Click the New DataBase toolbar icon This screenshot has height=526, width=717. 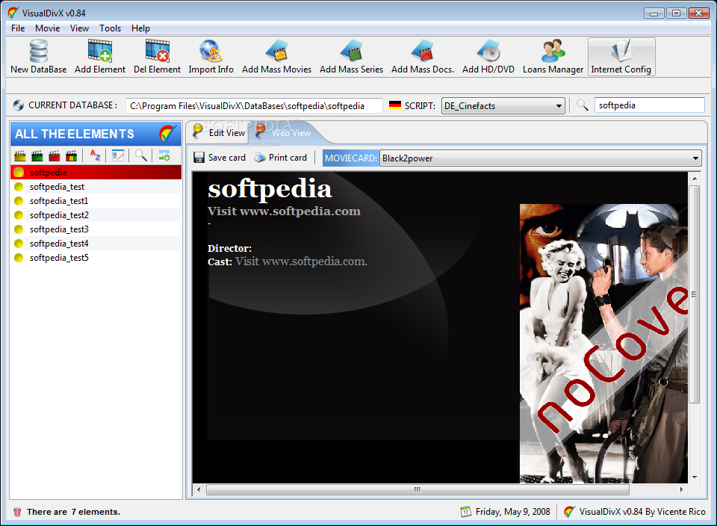(x=38, y=51)
